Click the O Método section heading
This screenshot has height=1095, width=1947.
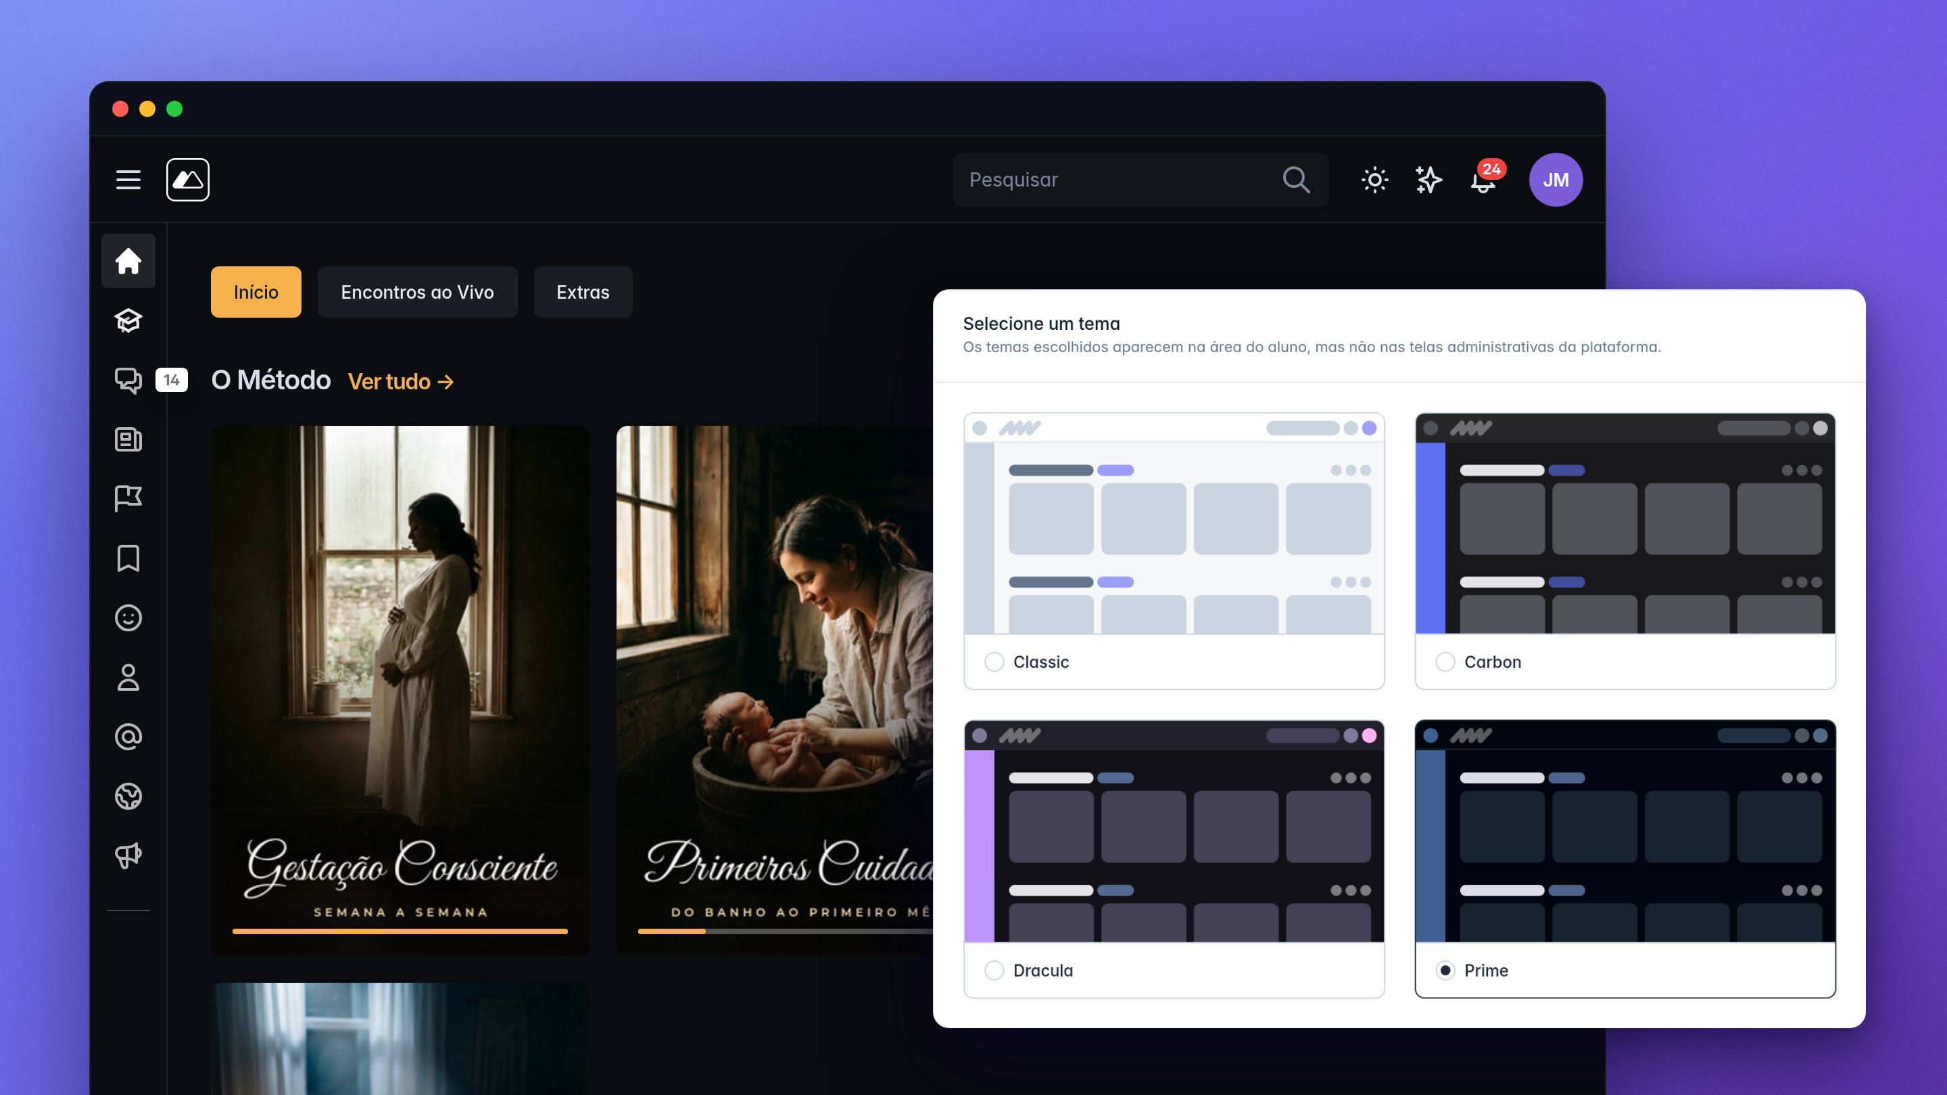[x=270, y=380]
